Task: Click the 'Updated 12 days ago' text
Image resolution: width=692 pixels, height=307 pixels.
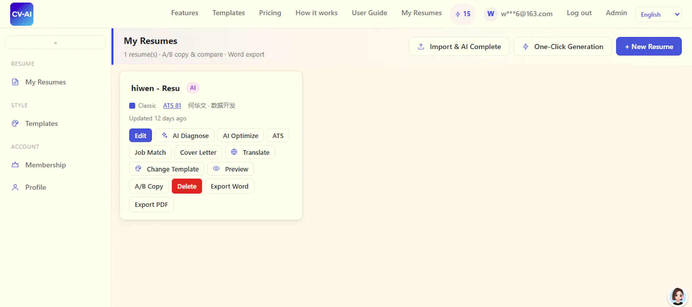Action: point(158,118)
